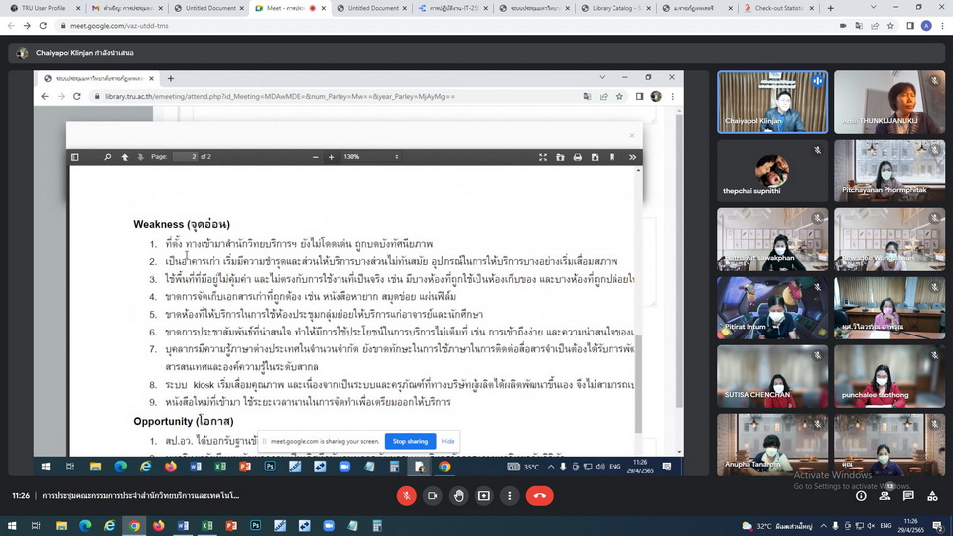The image size is (953, 536).
Task: Zoom in the PDF with plus button
Action: 332,157
